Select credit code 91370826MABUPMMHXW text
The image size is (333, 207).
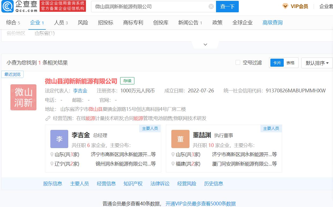coord(296,91)
